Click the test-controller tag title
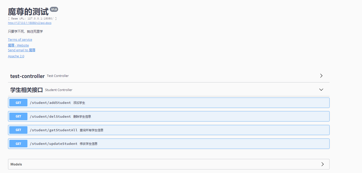The width and height of the screenshot is (362, 173). click(27, 76)
